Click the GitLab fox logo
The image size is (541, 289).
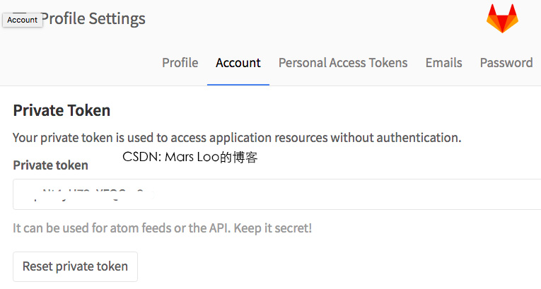502,18
